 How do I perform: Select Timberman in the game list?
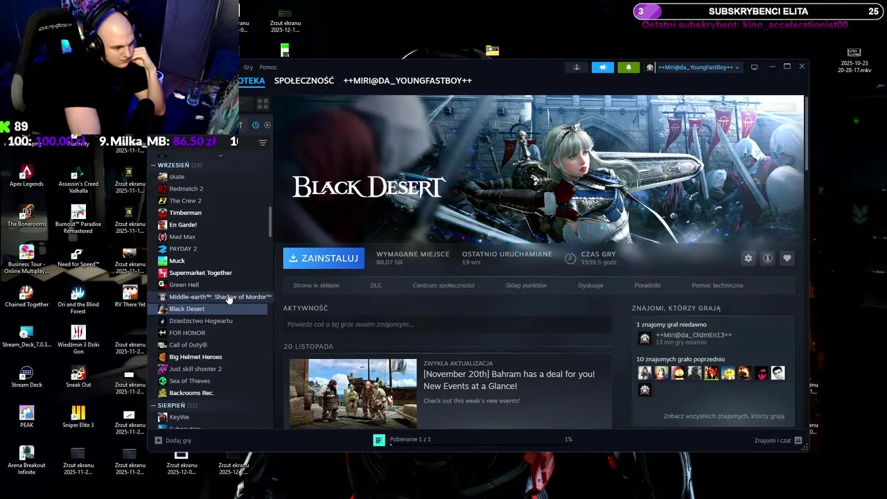pos(185,213)
